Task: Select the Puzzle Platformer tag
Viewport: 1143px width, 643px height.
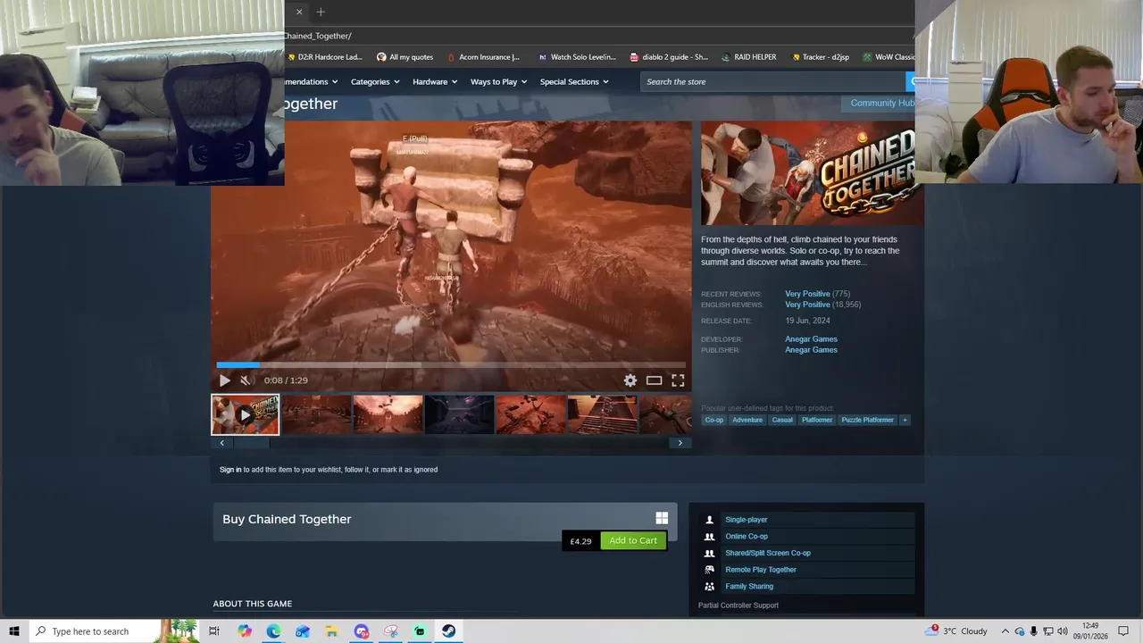Action: pyautogui.click(x=867, y=420)
